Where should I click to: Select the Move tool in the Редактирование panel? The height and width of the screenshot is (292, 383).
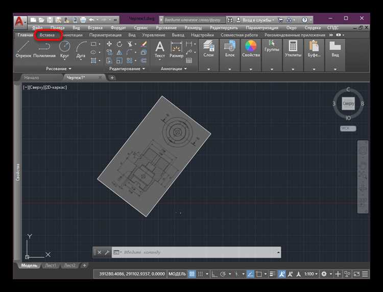click(x=109, y=44)
